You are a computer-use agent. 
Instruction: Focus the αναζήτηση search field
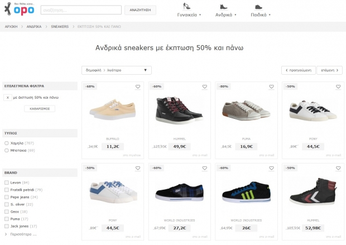coord(81,10)
